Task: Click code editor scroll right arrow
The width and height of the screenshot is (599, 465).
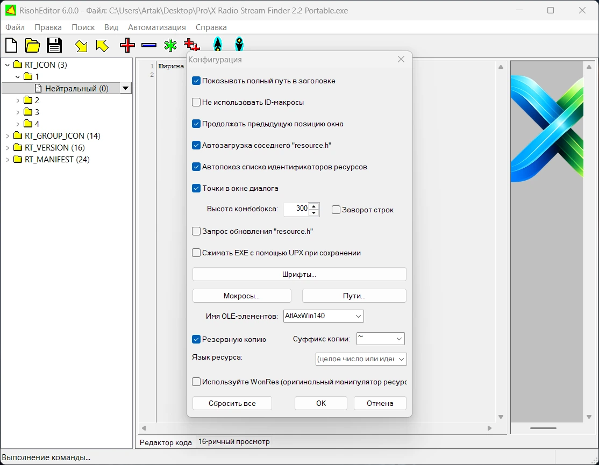Action: point(489,428)
